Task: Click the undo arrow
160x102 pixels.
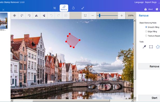Action: [x=51, y=16]
